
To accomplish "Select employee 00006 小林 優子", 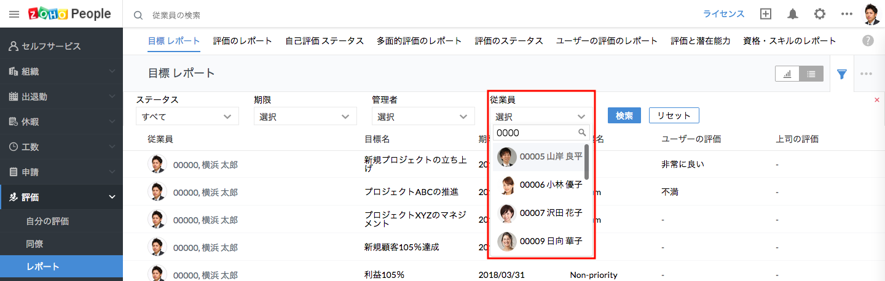I will (538, 185).
